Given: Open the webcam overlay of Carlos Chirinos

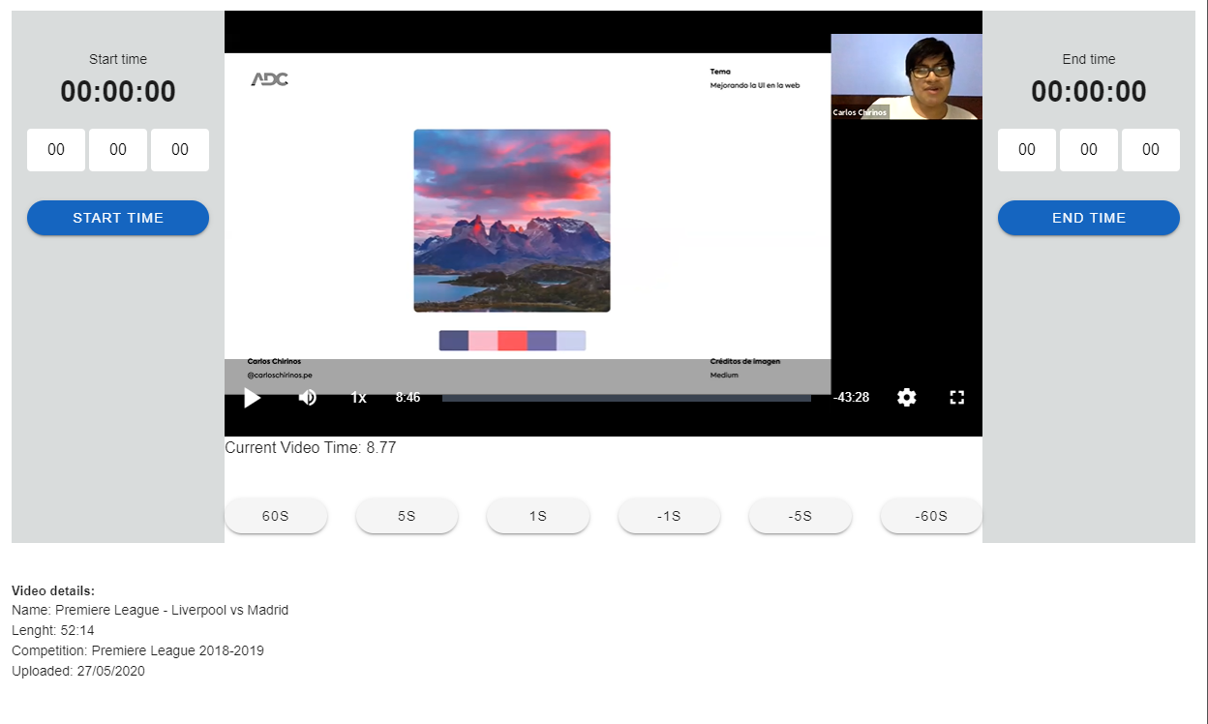Looking at the screenshot, I should 906,74.
